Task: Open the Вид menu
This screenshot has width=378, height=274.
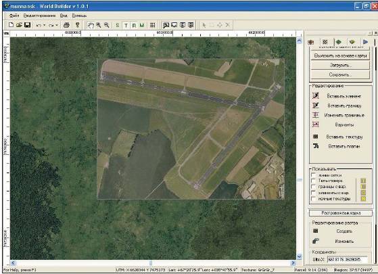Action: point(64,16)
